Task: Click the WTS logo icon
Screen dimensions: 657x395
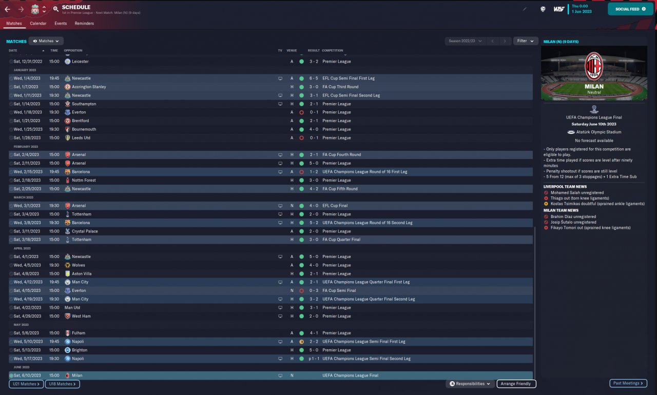Action: 559,9
